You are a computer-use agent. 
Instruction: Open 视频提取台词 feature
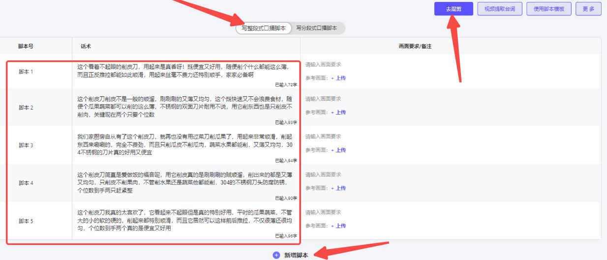click(x=500, y=9)
